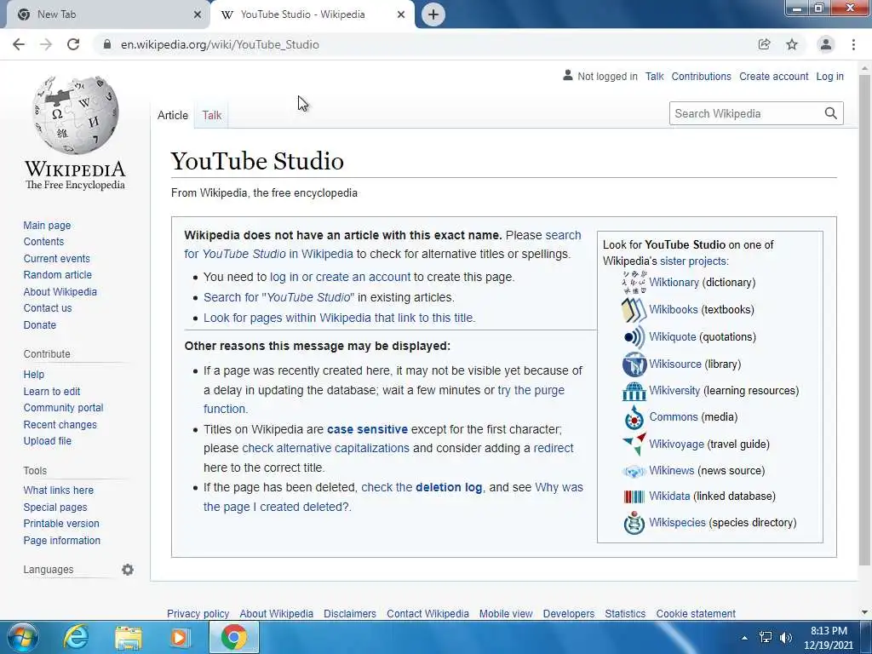
Task: Click the taskbar clock showing 8:13 PM
Action: coord(829,638)
